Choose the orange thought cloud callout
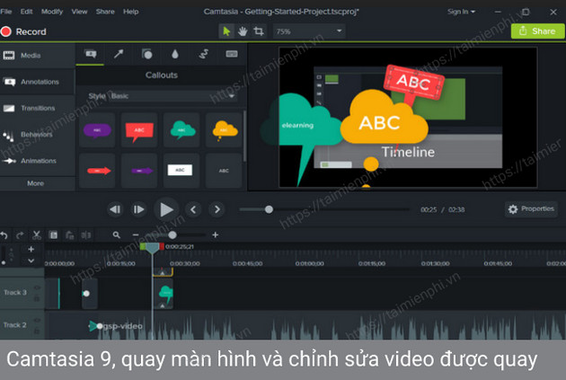566x380 pixels. pos(225,130)
